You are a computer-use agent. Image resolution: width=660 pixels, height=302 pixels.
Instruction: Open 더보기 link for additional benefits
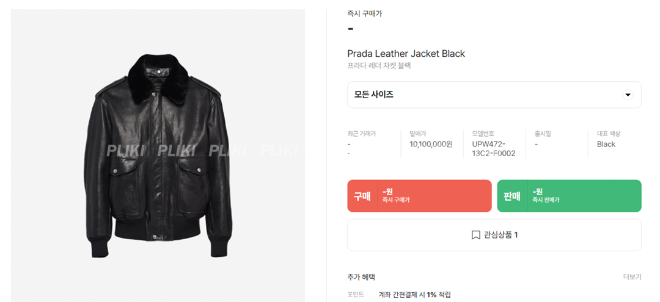pos(632,277)
